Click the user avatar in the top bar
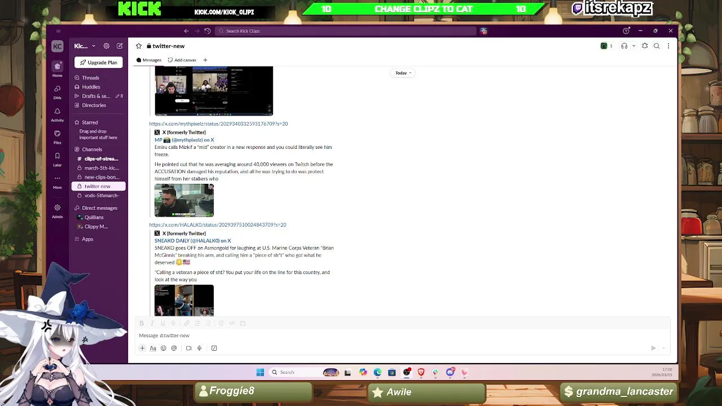This screenshot has width=722, height=406. (483, 31)
